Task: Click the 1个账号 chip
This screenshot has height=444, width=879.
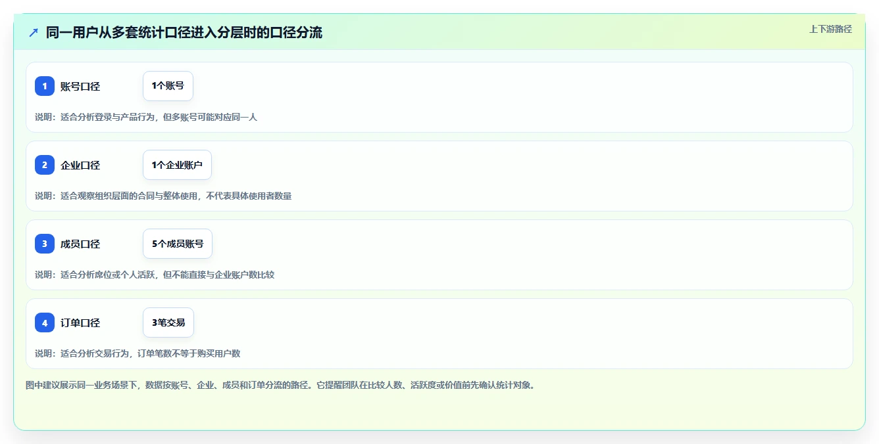Action: click(x=168, y=86)
